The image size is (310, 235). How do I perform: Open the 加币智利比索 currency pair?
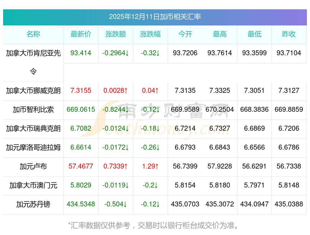(33, 110)
